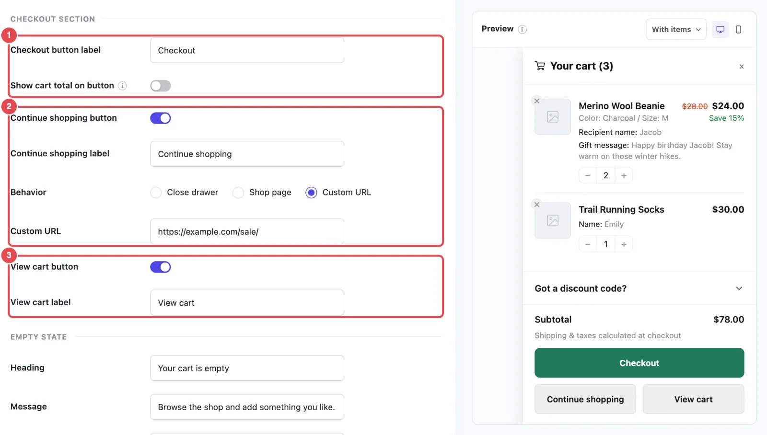
Task: Click info icon next to Show cart total
Action: point(123,86)
